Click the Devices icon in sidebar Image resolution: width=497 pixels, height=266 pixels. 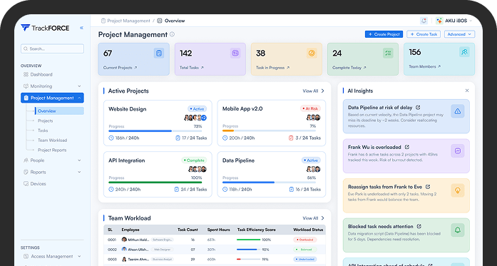(26, 183)
